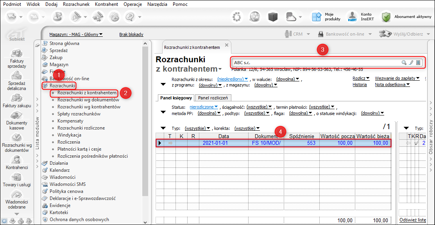Screen dimensions: 435x225
Task: Open the Status nierozliczone filter dropdown
Action: point(204,106)
